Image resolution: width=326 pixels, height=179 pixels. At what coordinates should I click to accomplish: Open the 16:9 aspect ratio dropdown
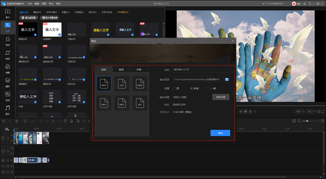coord(299,112)
